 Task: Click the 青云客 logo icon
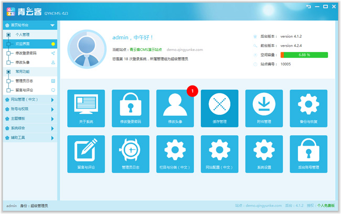tap(10, 12)
